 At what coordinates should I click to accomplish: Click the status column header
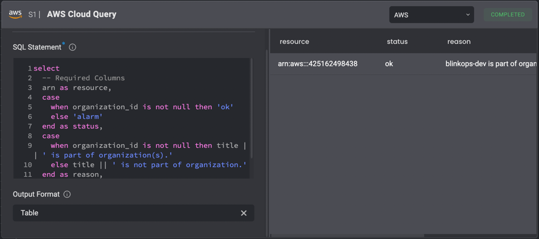397,42
